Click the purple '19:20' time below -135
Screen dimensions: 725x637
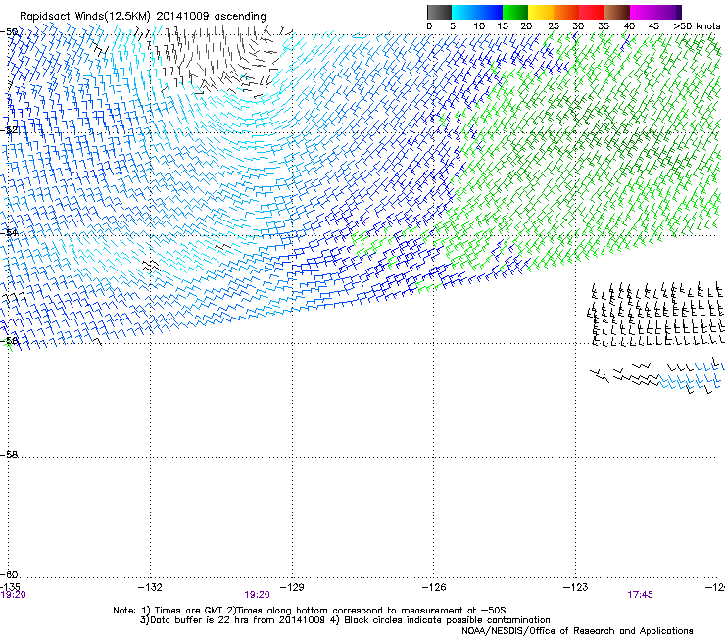point(13,595)
